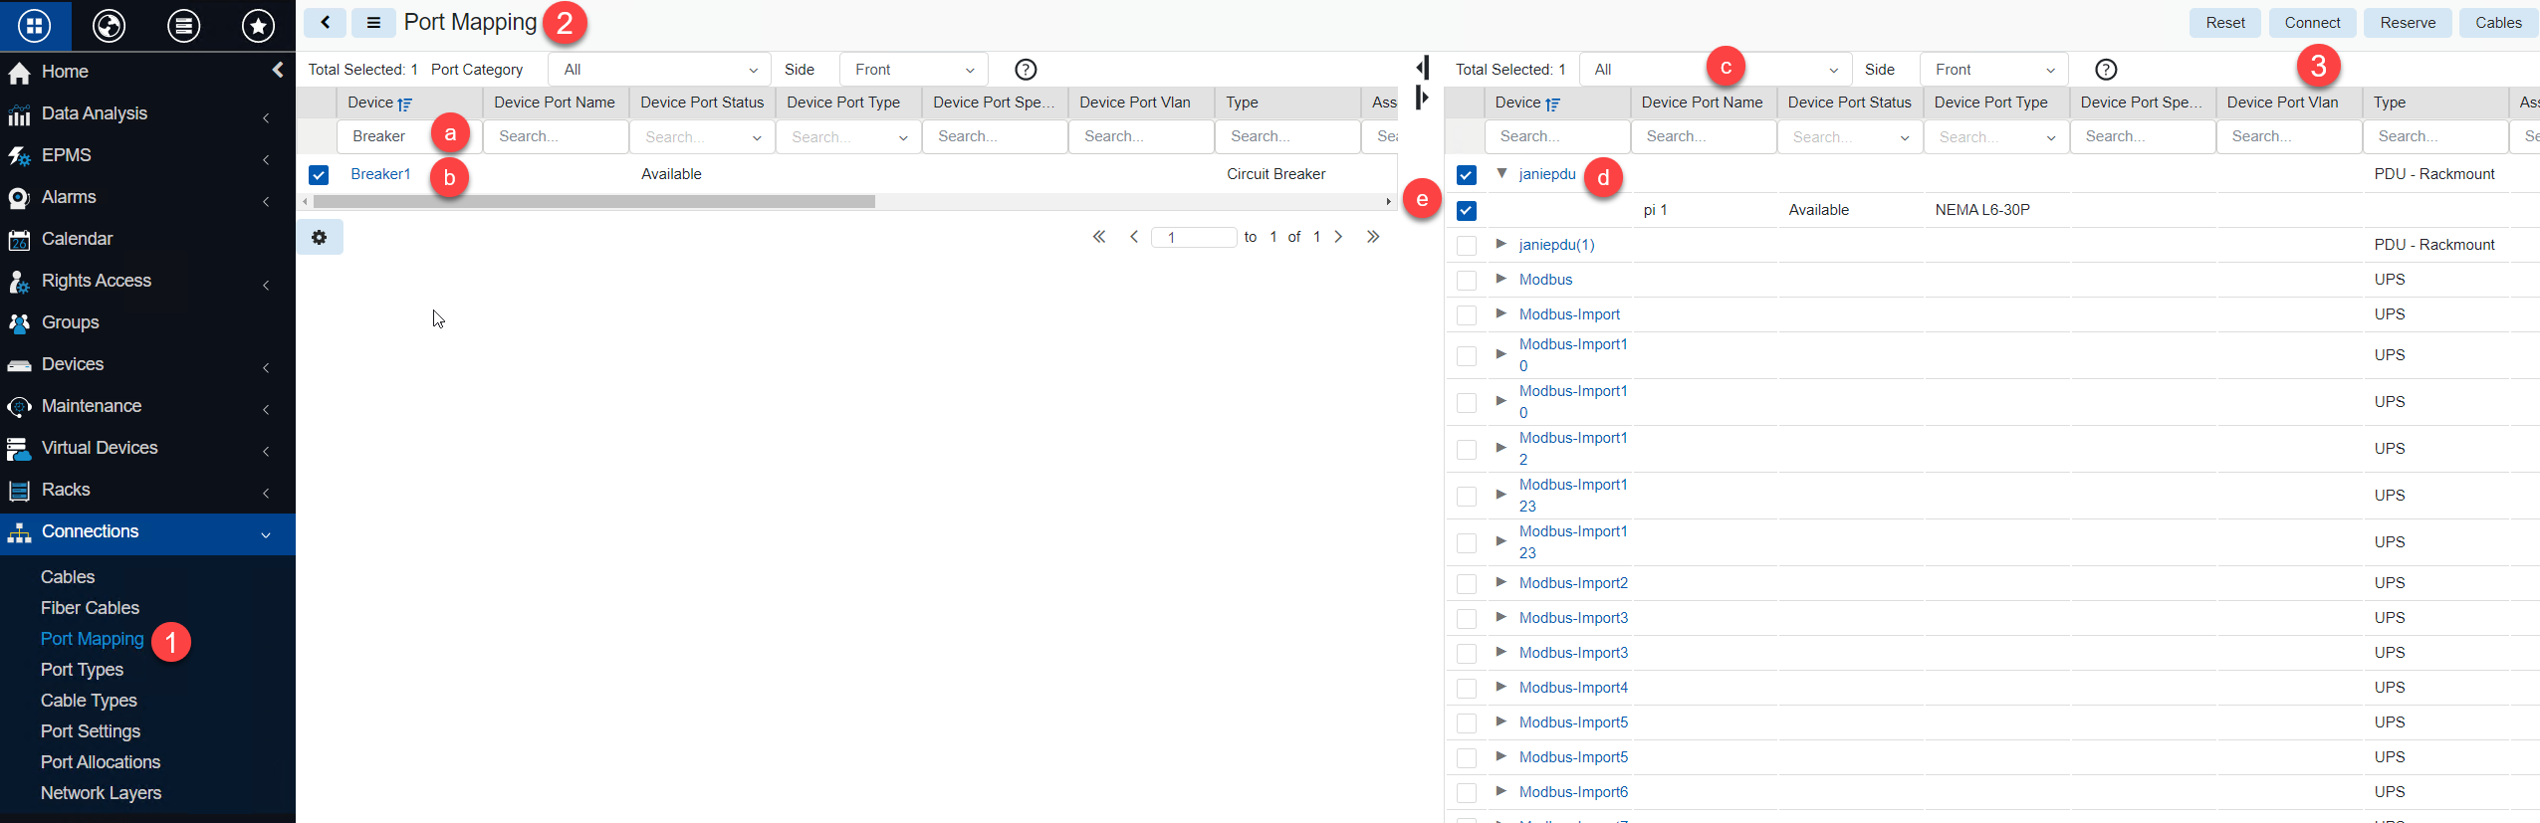This screenshot has width=2540, height=823.
Task: Click the back arrow next to Port Mapping
Action: coord(325,22)
